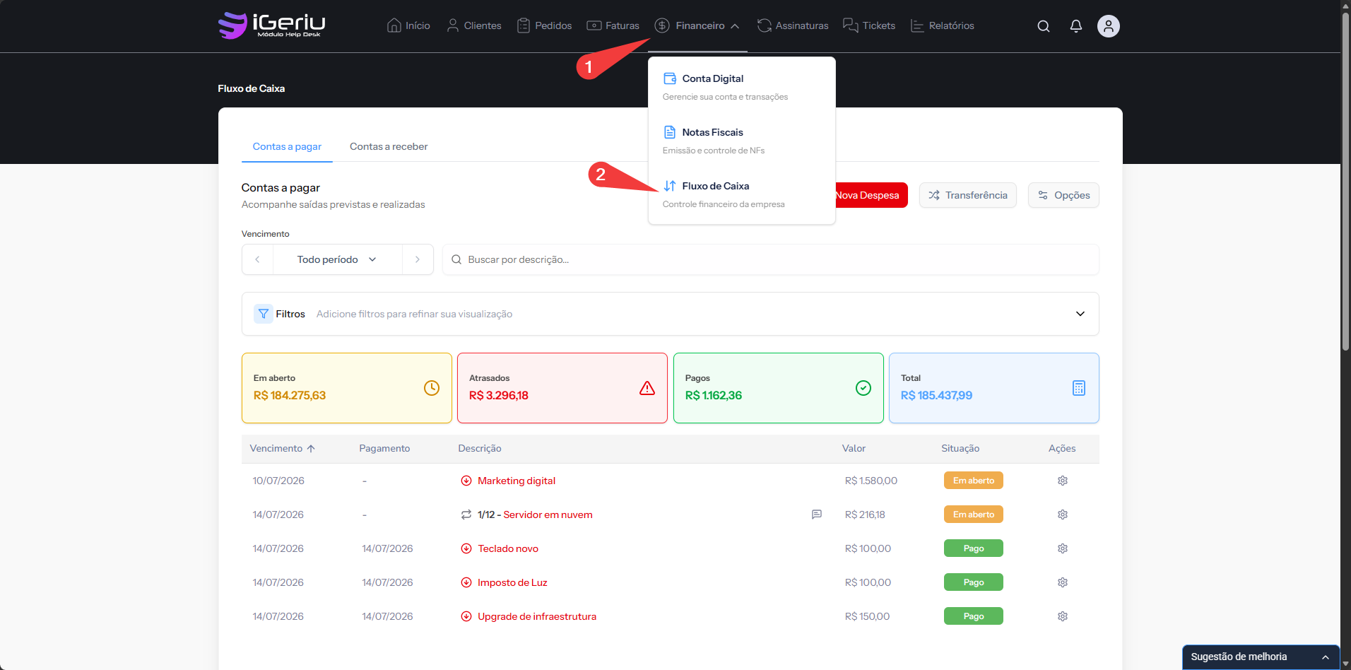
Task: Click the warning triangle in Atrasados card
Action: point(647,388)
